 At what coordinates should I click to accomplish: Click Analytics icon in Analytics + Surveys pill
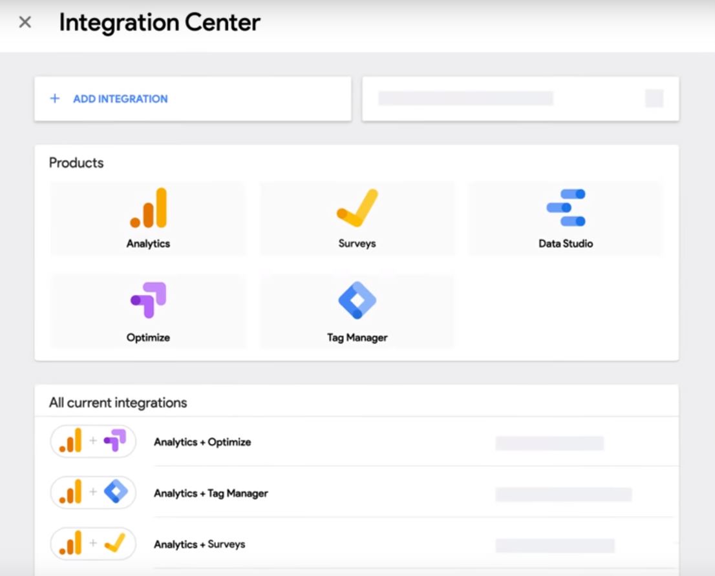tap(70, 543)
